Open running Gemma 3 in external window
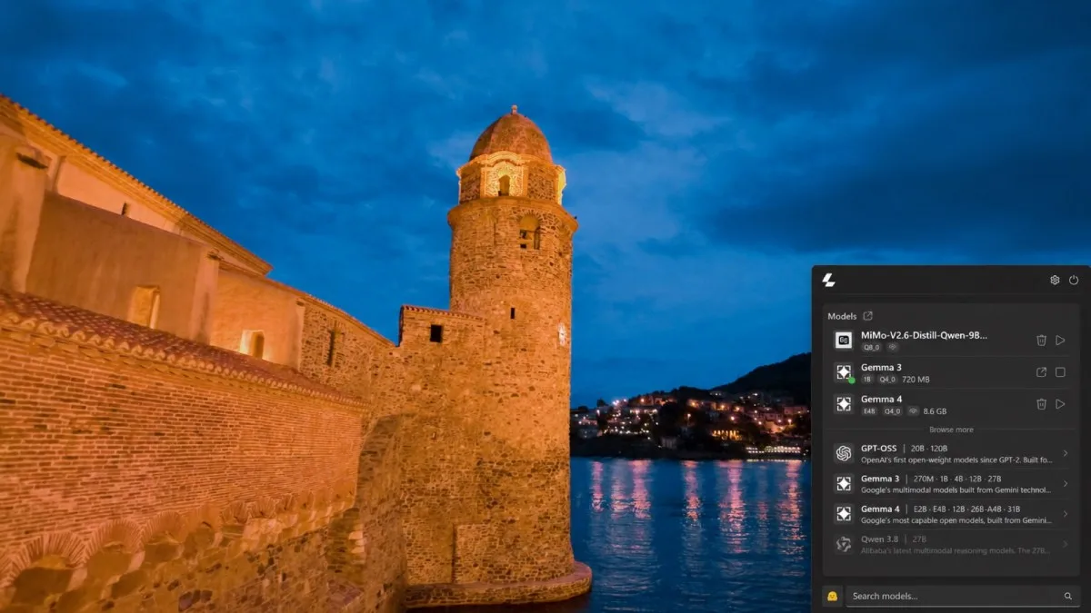The image size is (1091, 613). tap(1041, 371)
